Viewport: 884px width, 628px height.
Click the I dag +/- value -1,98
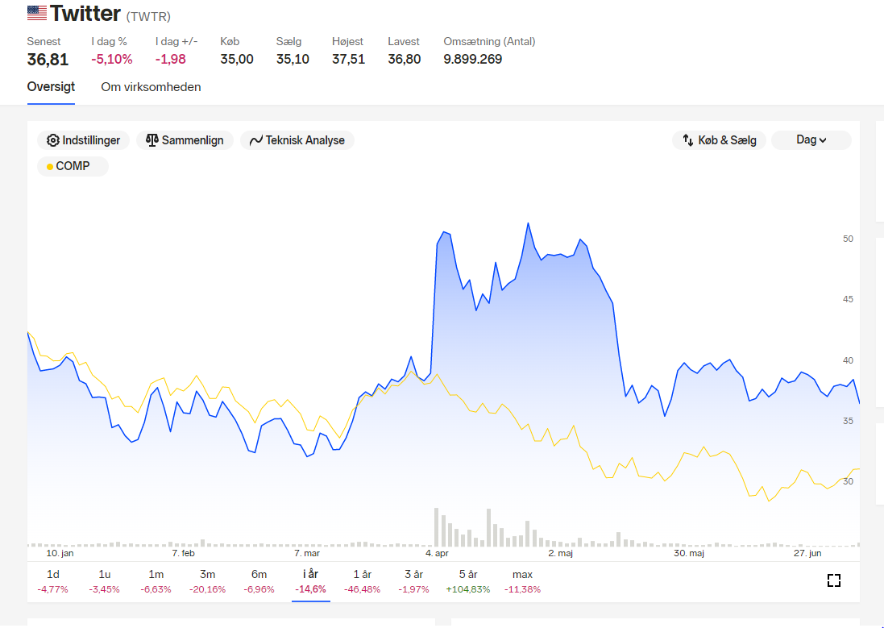click(171, 59)
